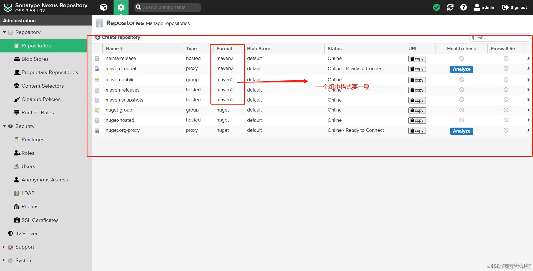Collapse the Security tree section
The height and width of the screenshot is (271, 533).
[x=4, y=126]
